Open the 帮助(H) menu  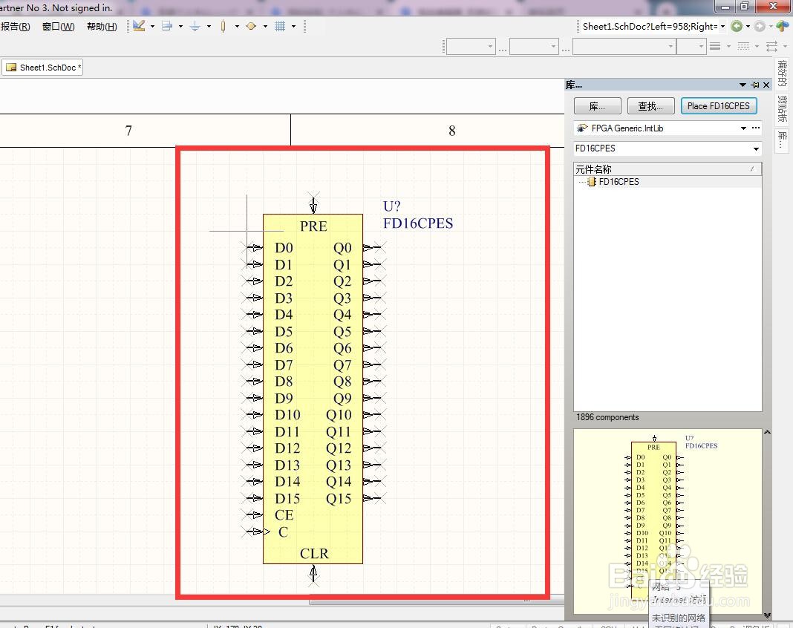[x=102, y=26]
